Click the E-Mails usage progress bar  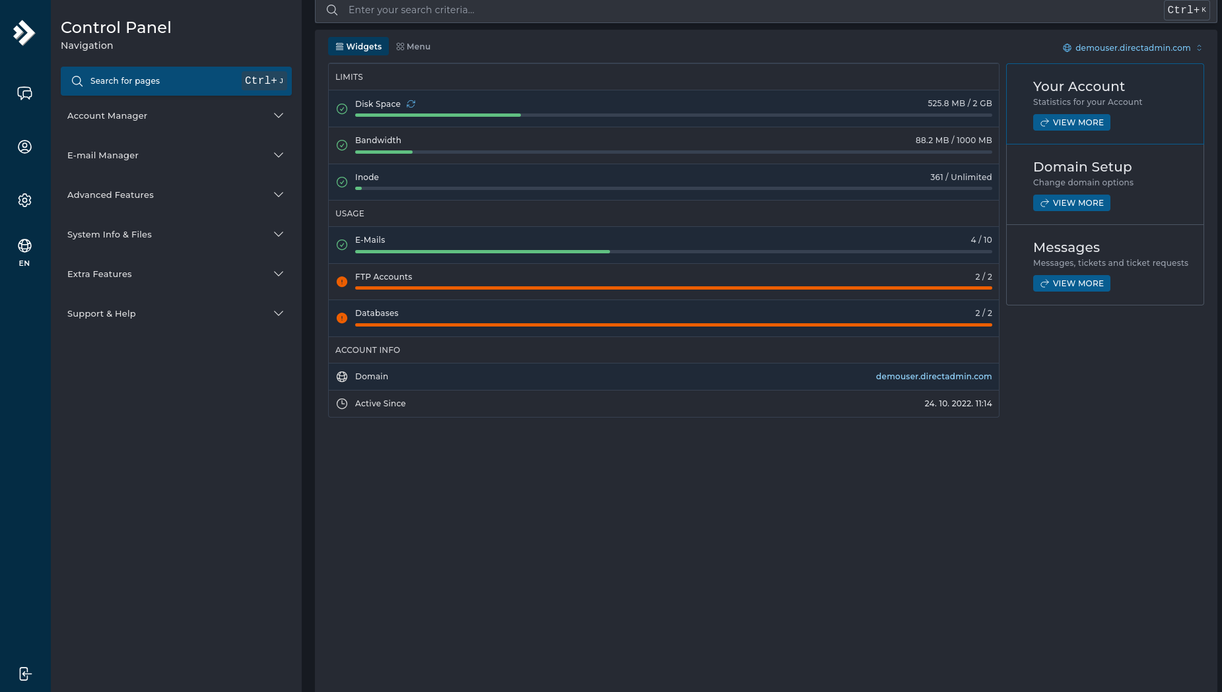673,252
